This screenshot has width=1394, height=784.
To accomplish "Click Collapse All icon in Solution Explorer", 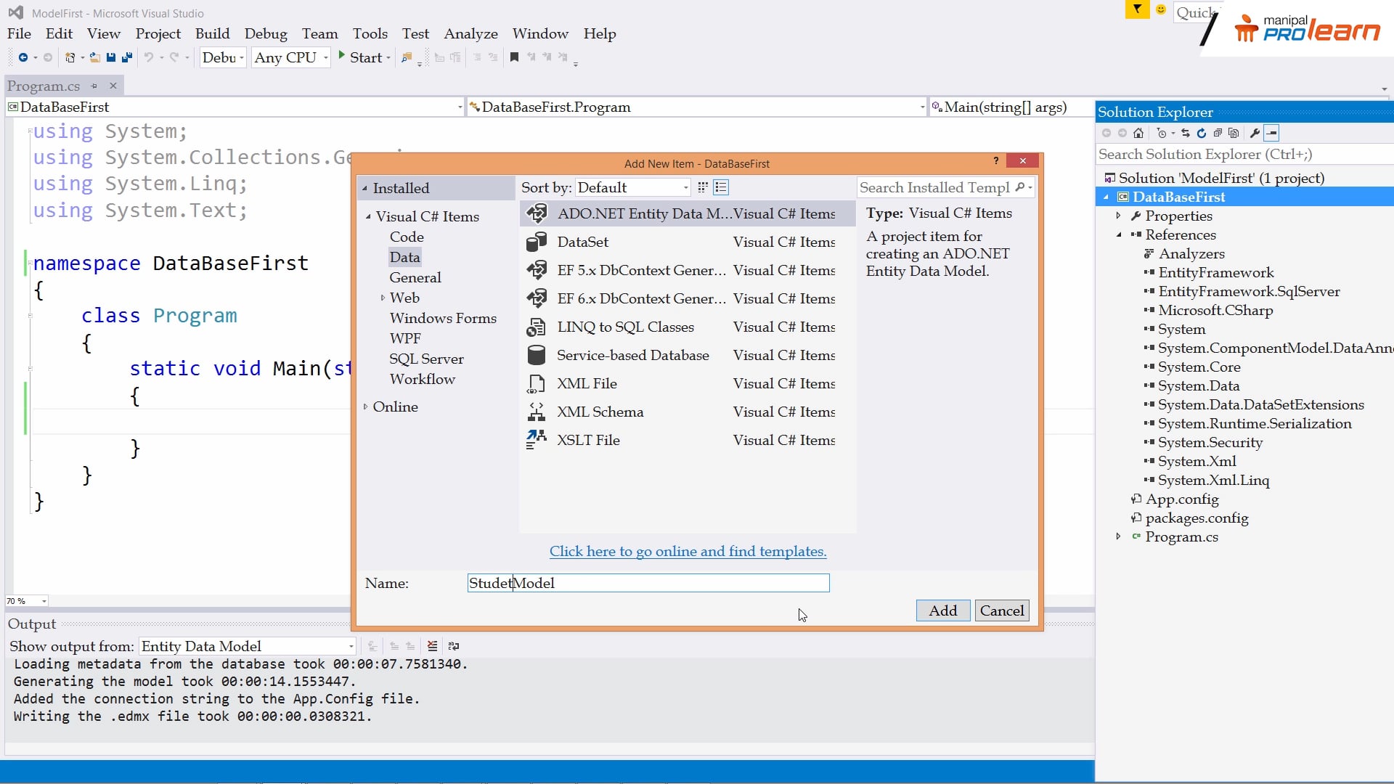I will coord(1218,134).
